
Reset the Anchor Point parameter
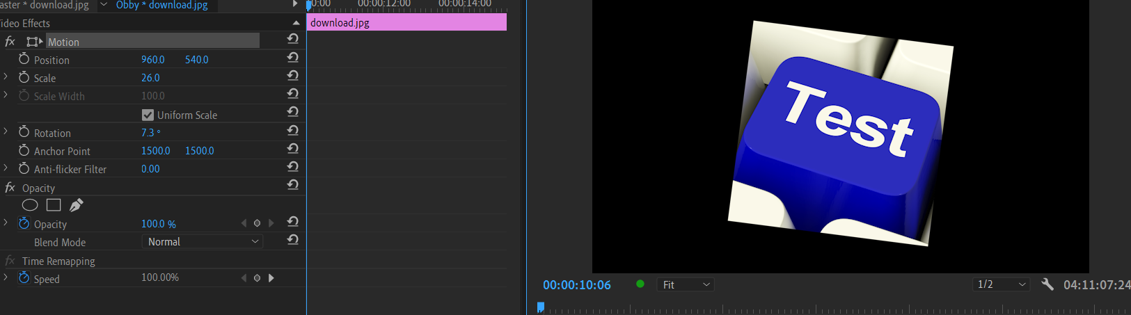point(293,148)
